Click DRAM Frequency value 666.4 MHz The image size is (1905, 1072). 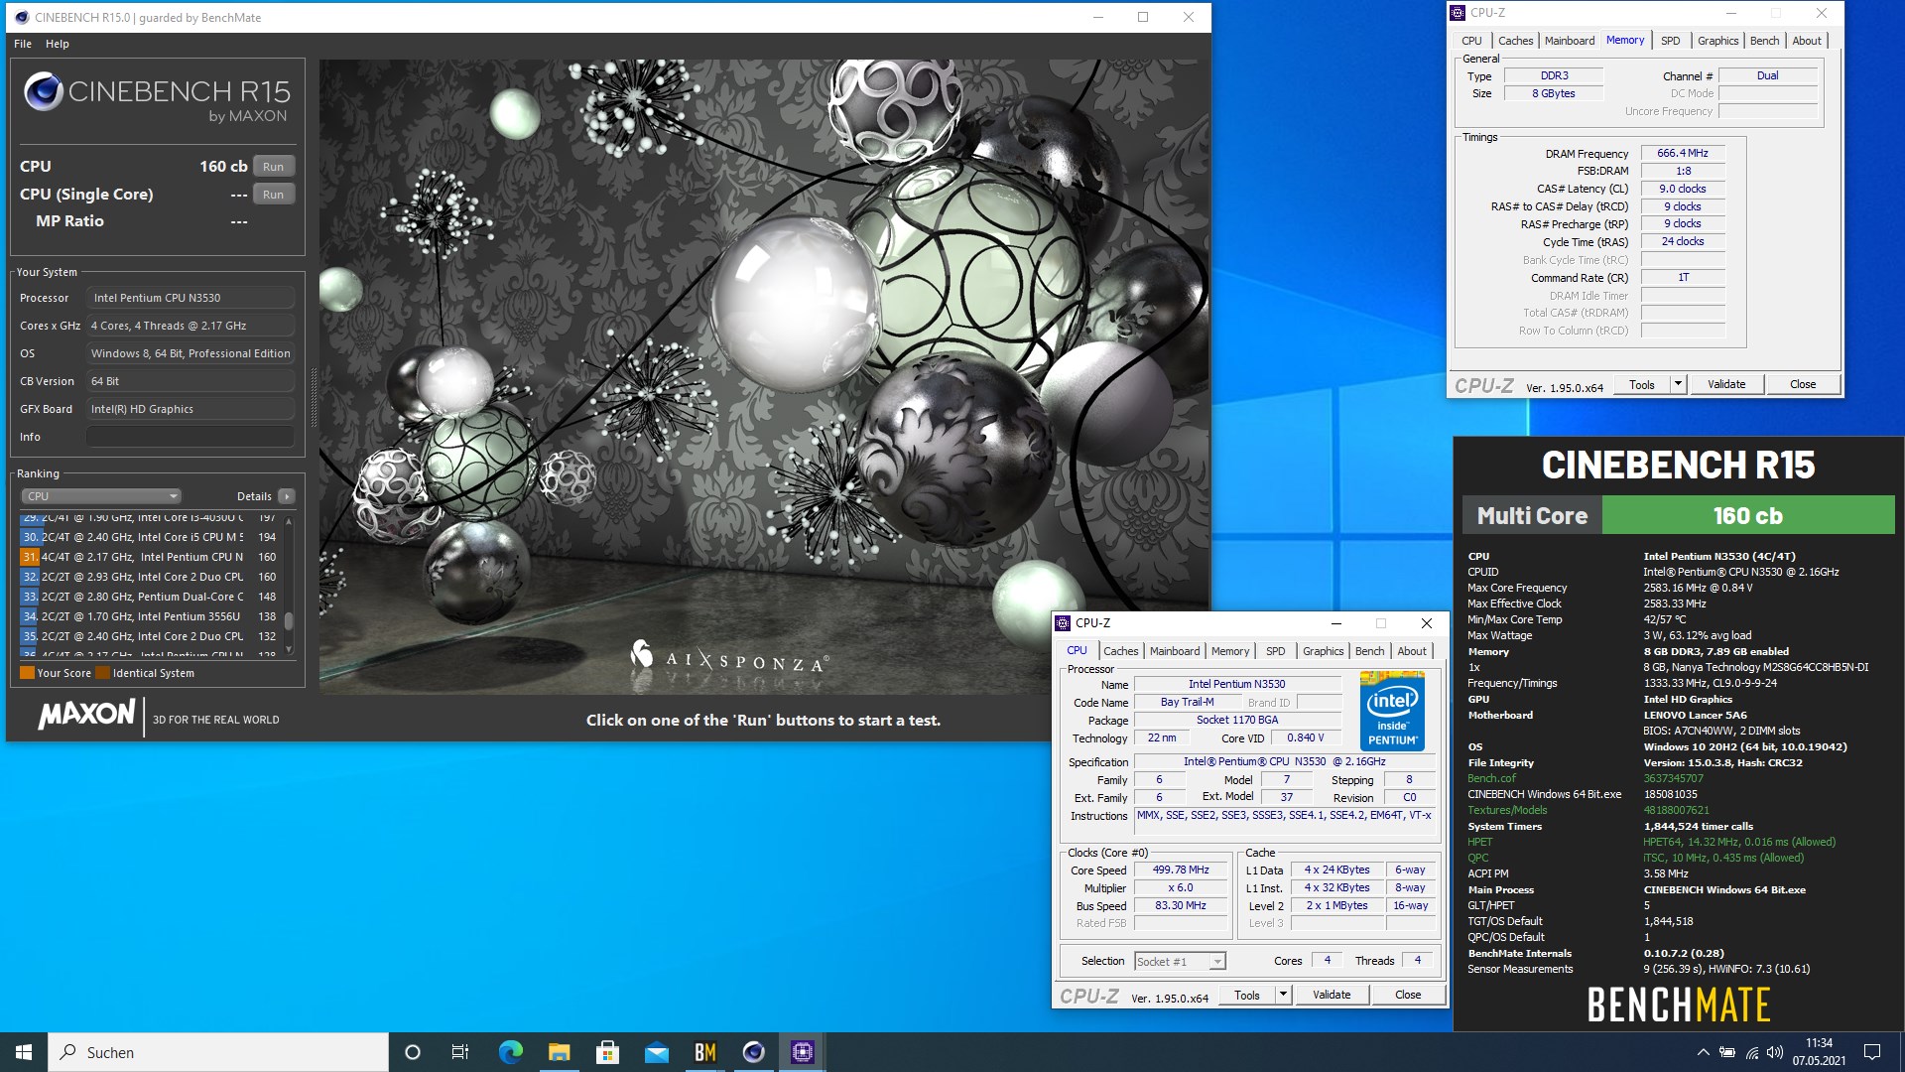(x=1683, y=154)
